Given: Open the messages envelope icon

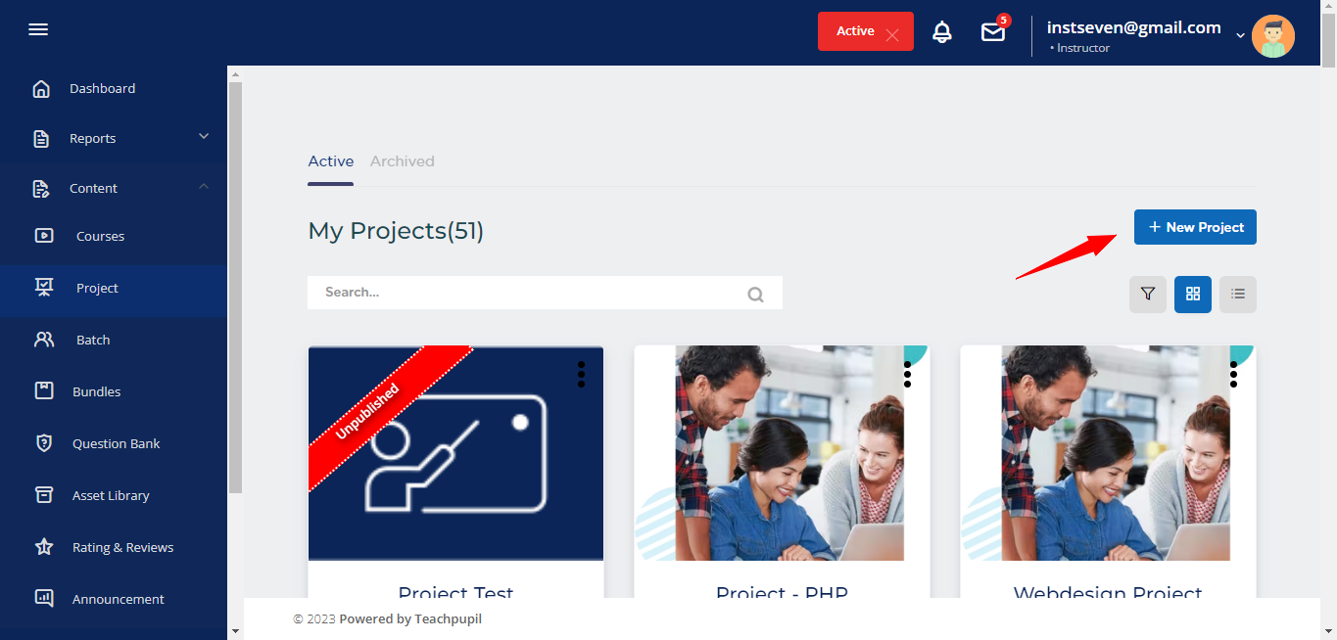Looking at the screenshot, I should pyautogui.click(x=993, y=32).
